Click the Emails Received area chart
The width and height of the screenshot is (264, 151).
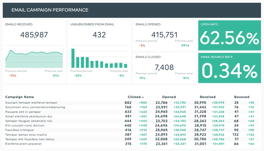pyautogui.click(x=34, y=58)
